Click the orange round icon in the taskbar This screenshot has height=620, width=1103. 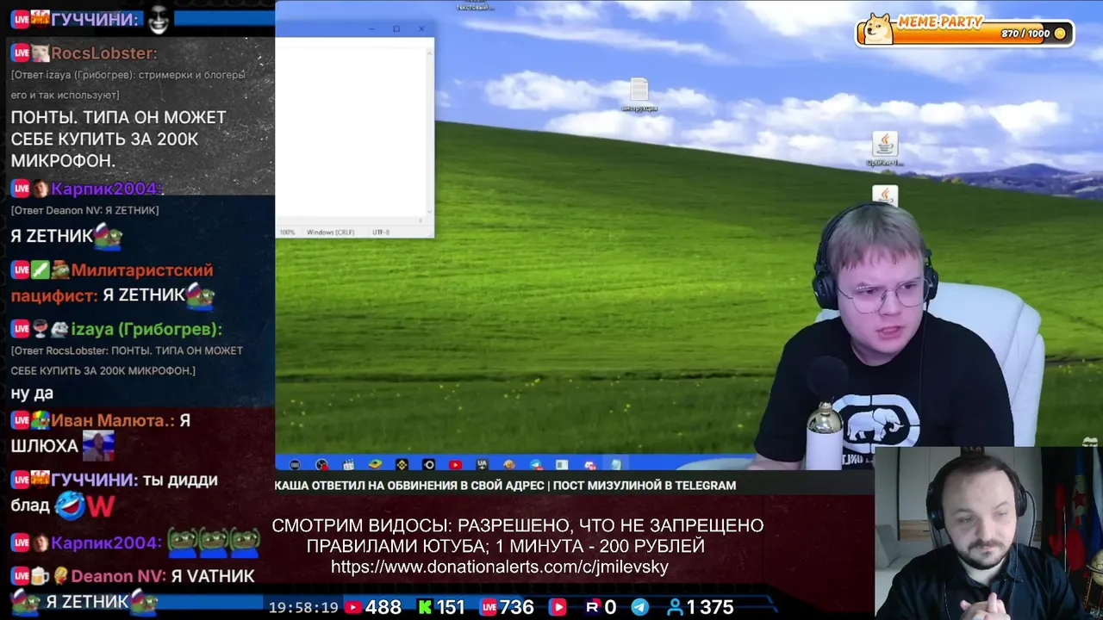pyautogui.click(x=509, y=465)
